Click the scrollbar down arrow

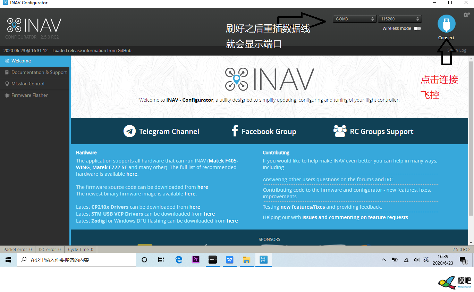pos(471,242)
